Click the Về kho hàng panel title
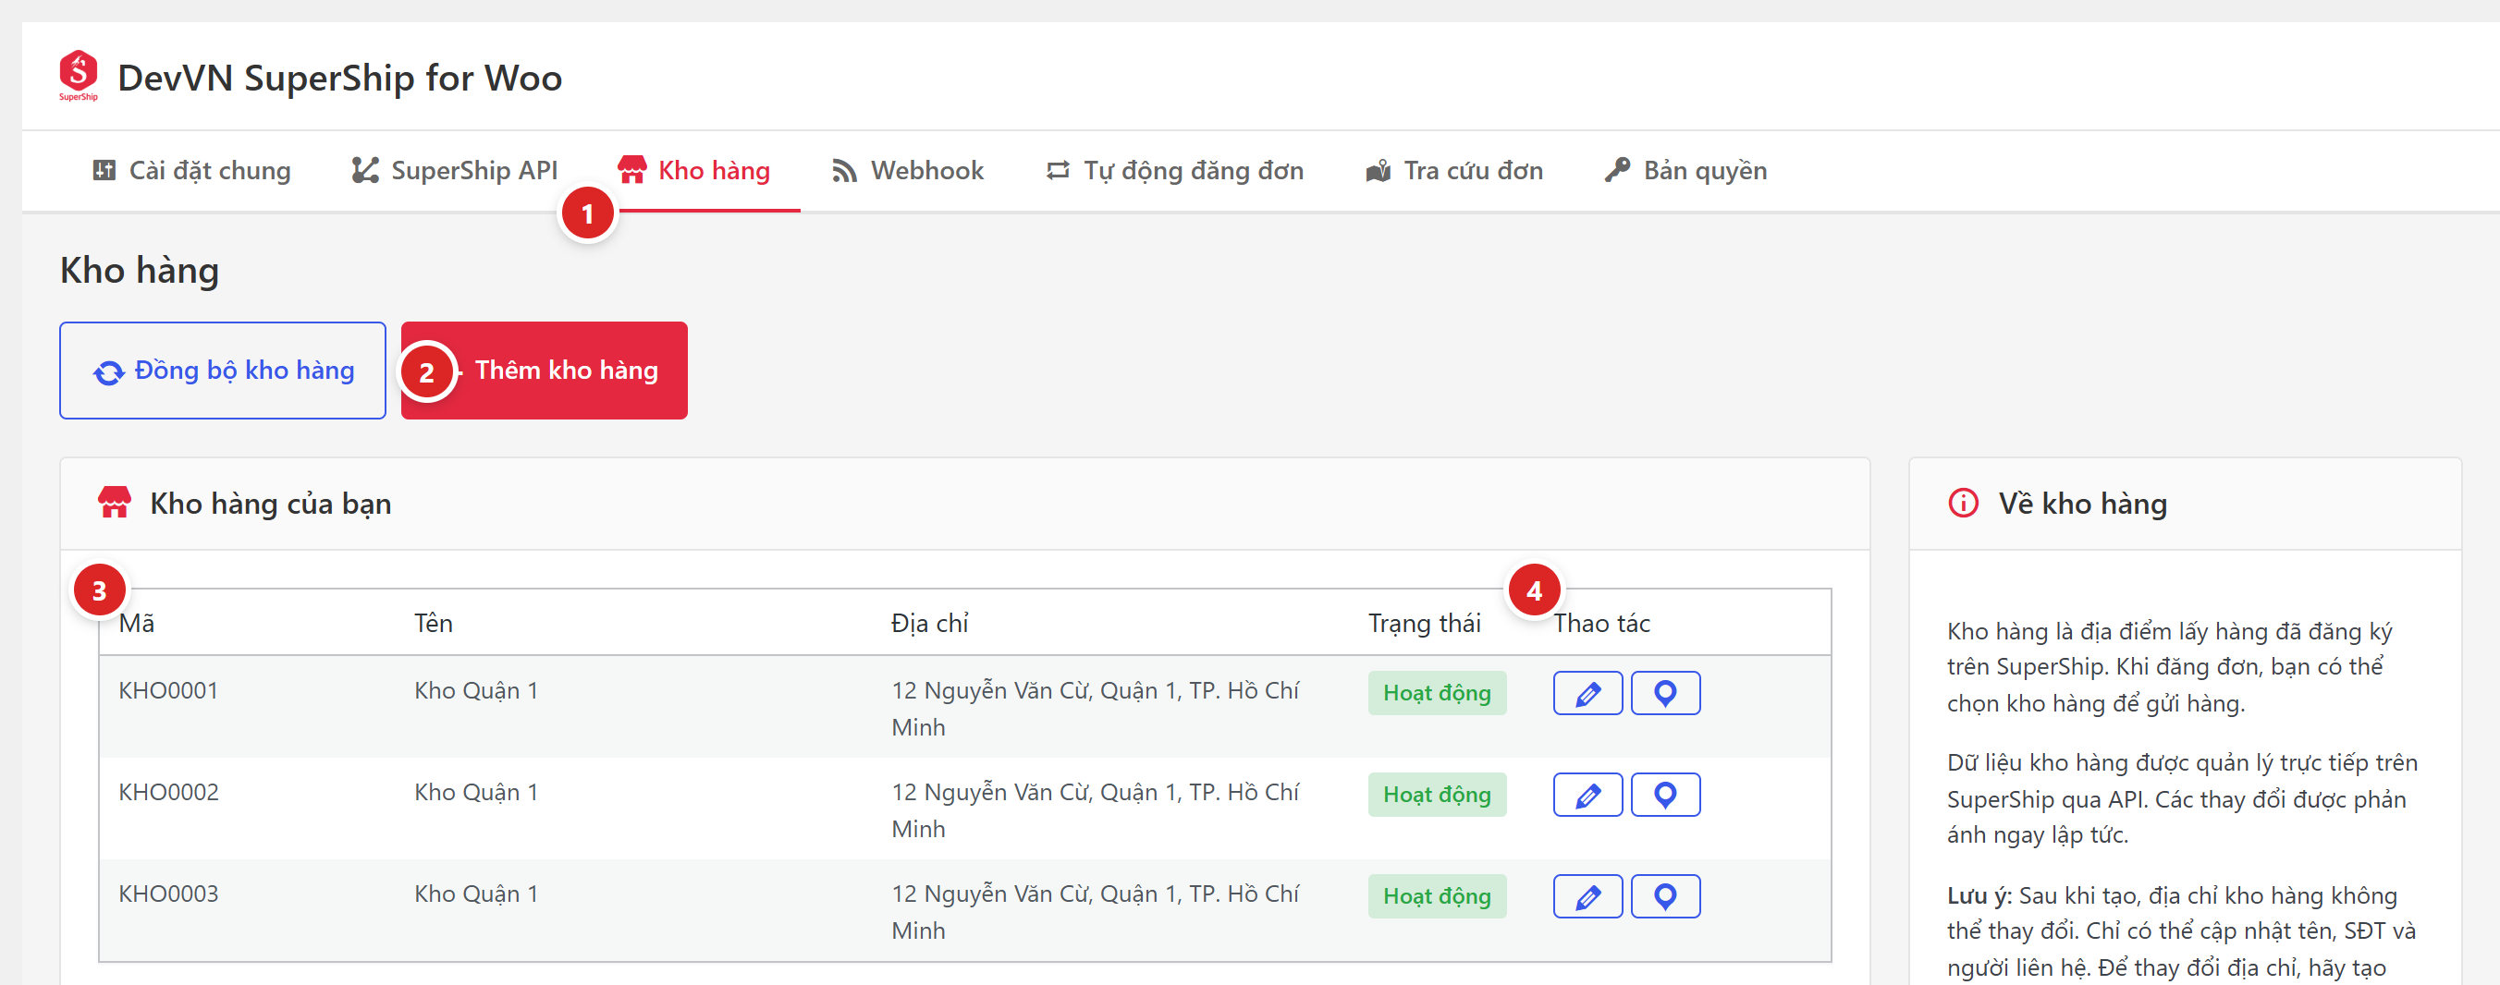The height and width of the screenshot is (985, 2500). pyautogui.click(x=2083, y=505)
